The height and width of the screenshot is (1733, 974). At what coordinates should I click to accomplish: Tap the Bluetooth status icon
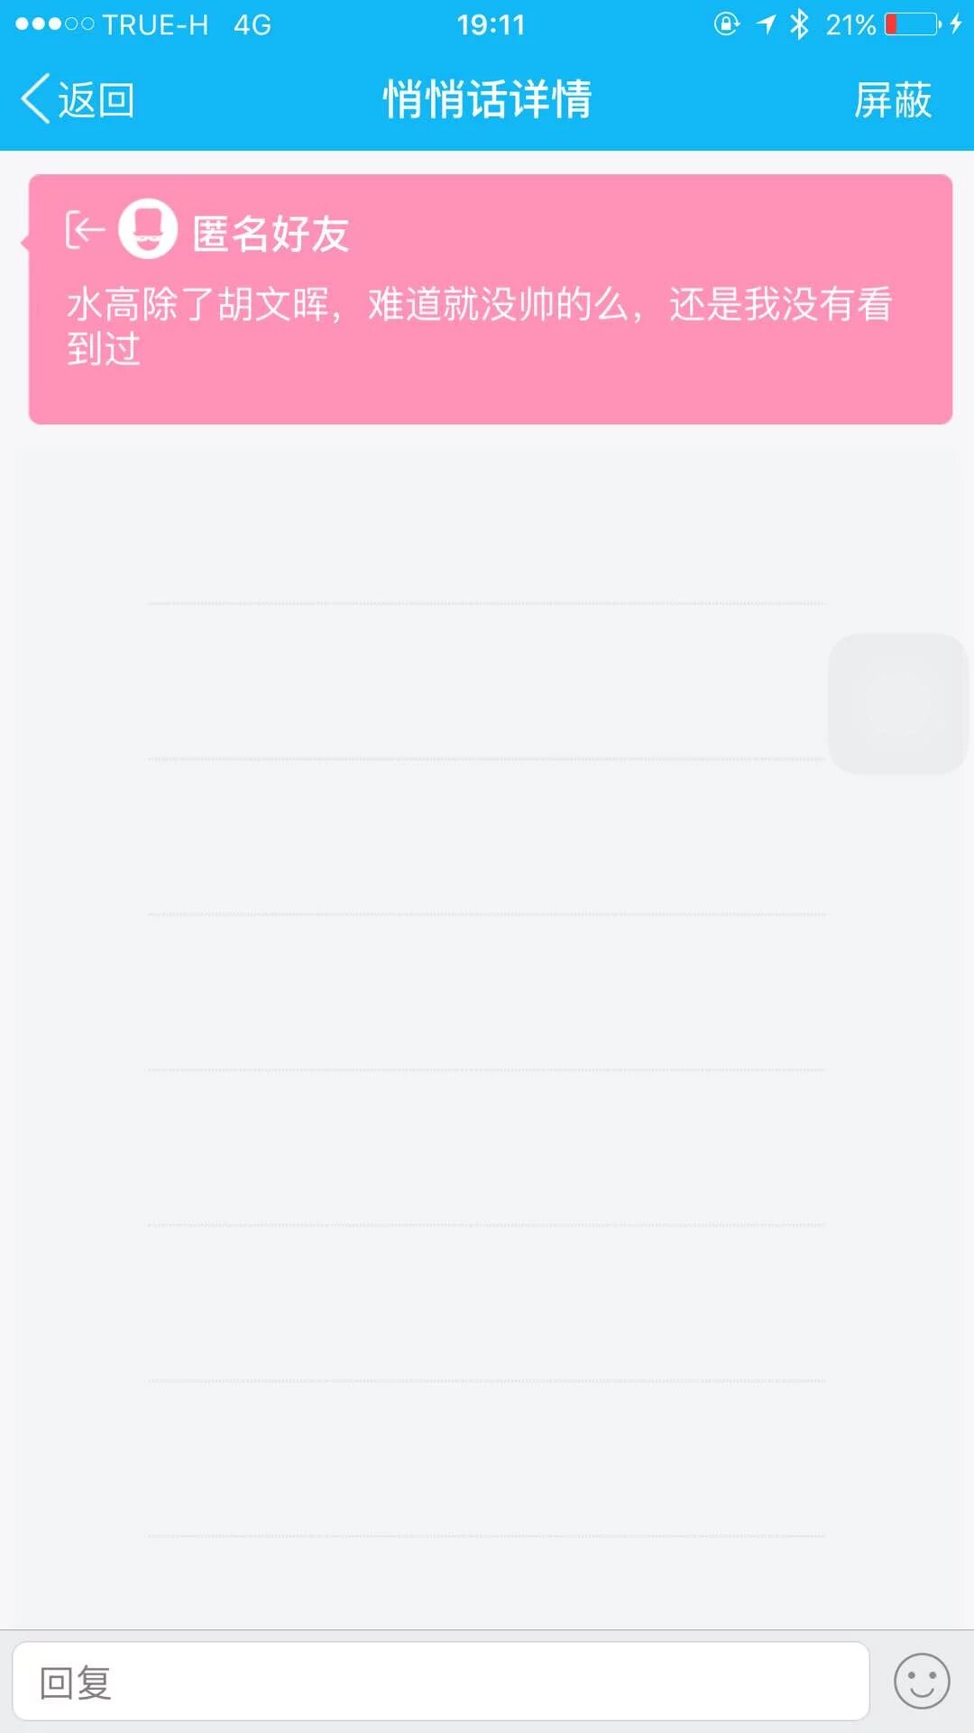[799, 24]
